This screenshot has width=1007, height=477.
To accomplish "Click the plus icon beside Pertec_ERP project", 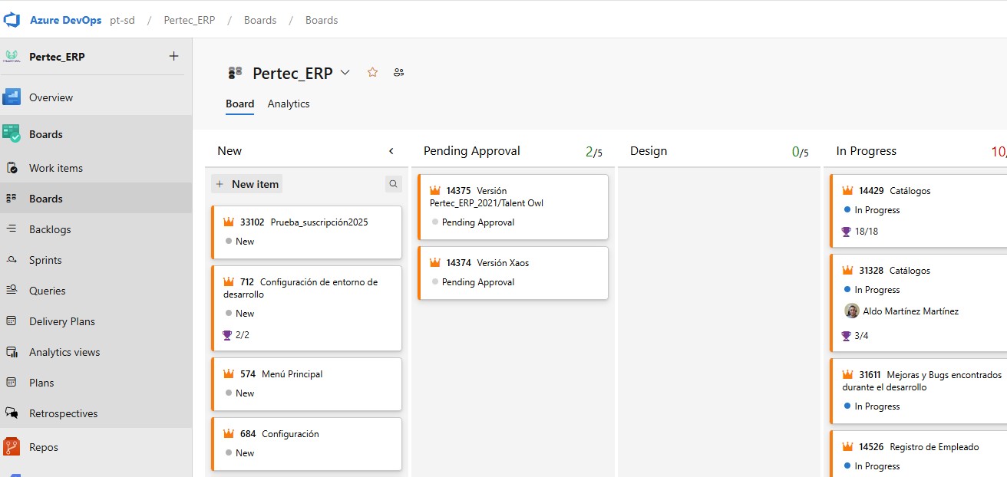I will (x=173, y=56).
